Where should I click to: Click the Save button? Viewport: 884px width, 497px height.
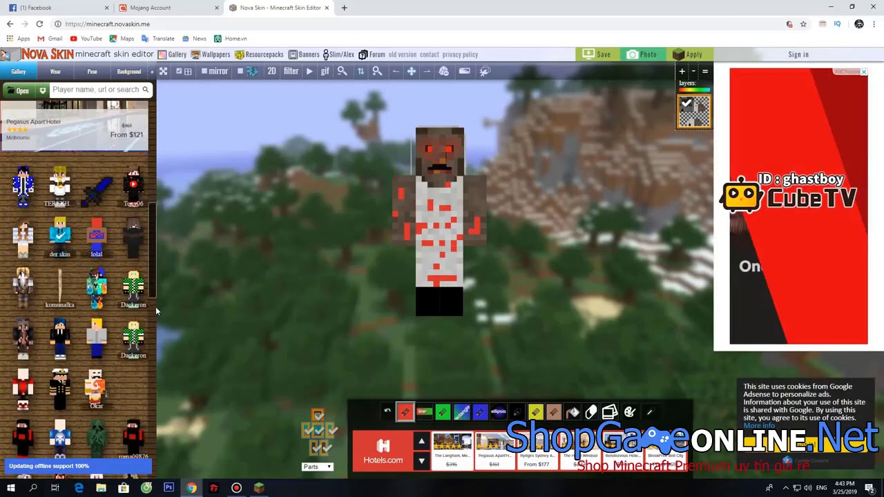[x=597, y=55]
